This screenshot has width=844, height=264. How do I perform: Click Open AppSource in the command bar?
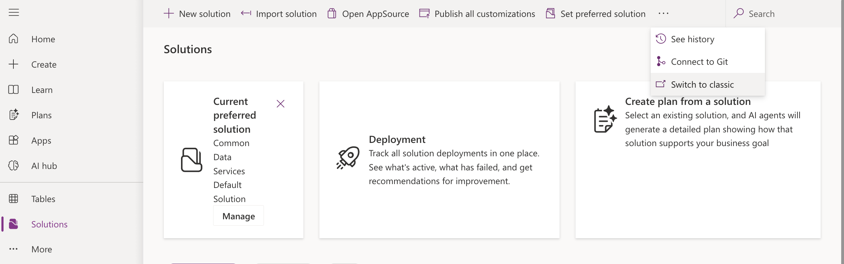[375, 14]
